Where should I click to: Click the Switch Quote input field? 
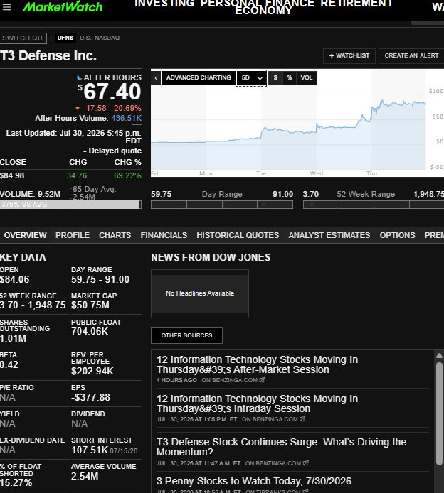pos(23,38)
